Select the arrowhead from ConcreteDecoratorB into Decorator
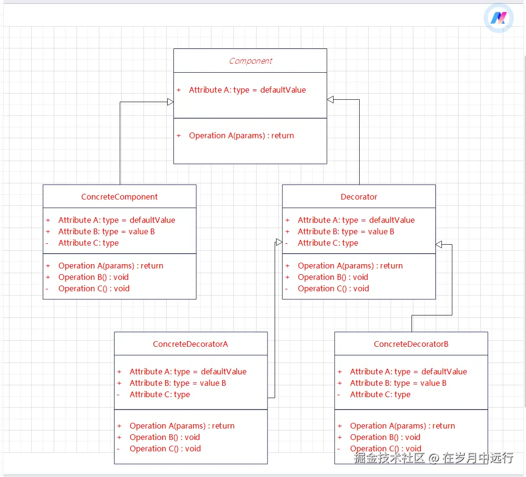 tap(439, 245)
